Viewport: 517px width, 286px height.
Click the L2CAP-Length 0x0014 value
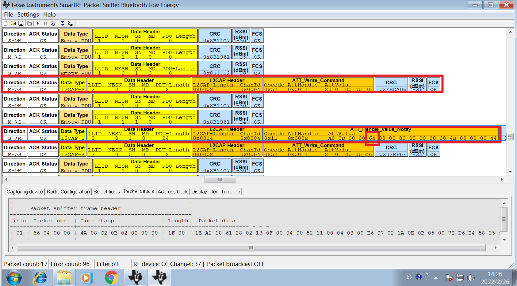(203, 138)
